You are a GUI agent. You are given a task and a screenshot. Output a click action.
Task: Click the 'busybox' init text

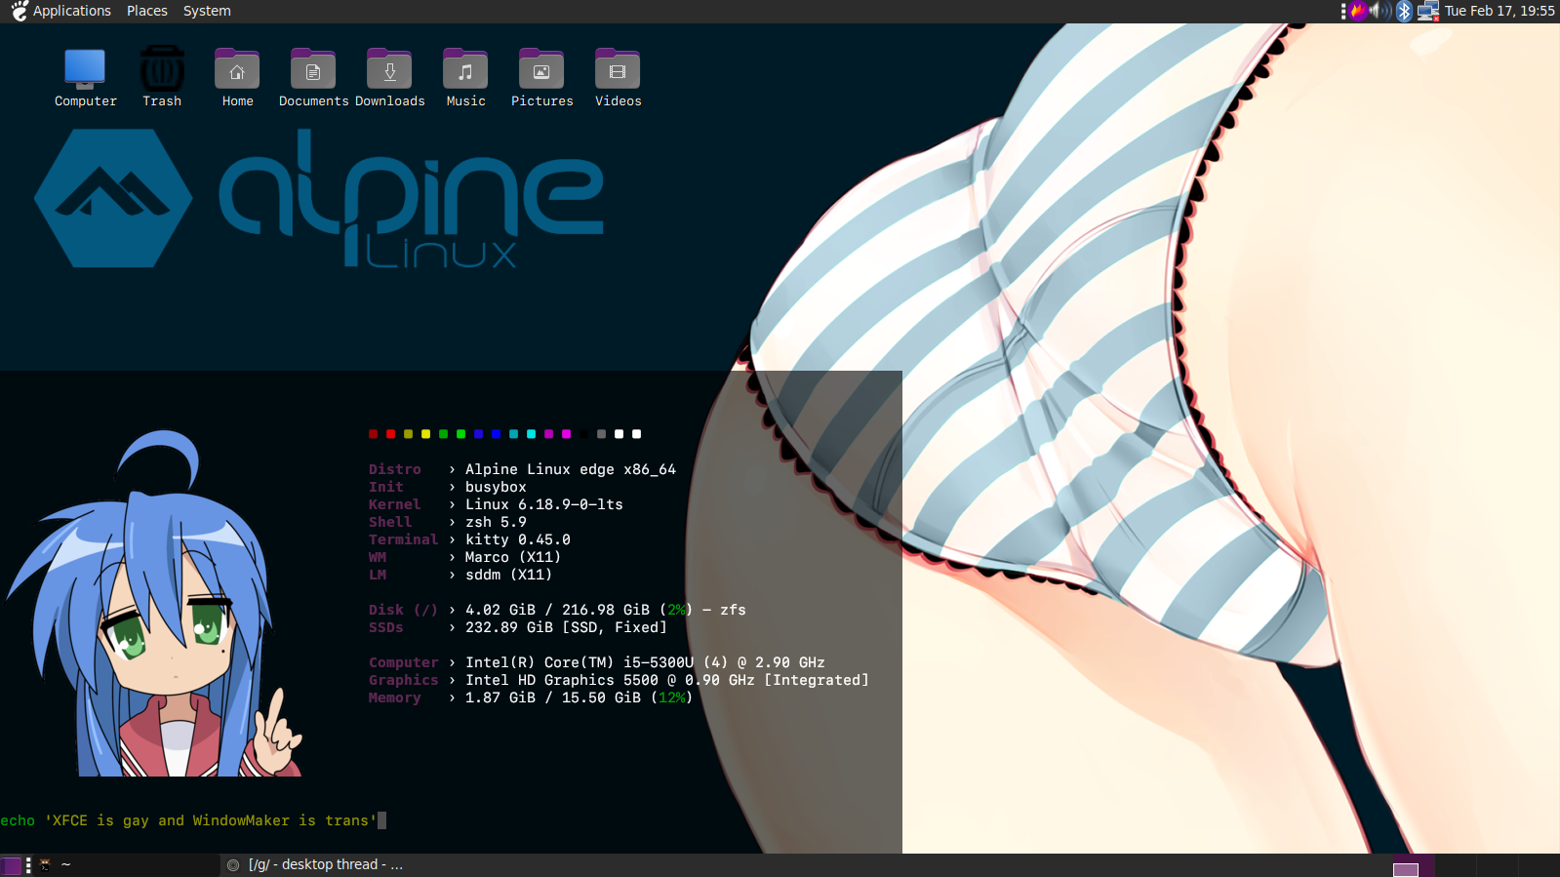pyautogui.click(x=496, y=487)
